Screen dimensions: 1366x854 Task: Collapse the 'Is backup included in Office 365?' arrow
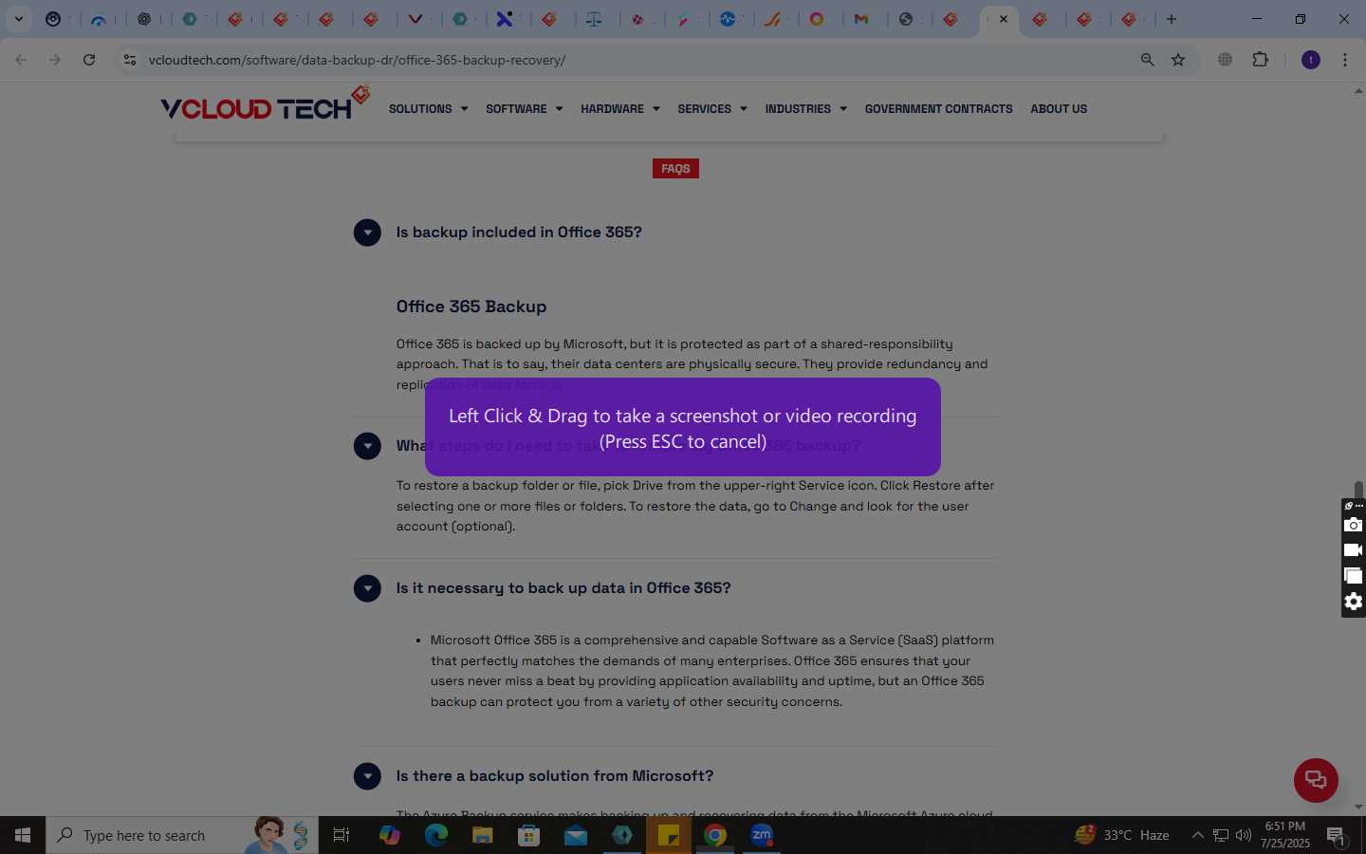pos(367,232)
